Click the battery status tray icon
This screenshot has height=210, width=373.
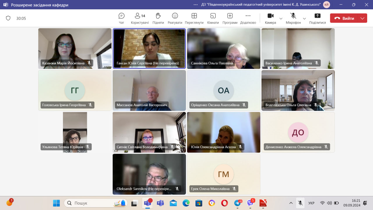click(336, 203)
